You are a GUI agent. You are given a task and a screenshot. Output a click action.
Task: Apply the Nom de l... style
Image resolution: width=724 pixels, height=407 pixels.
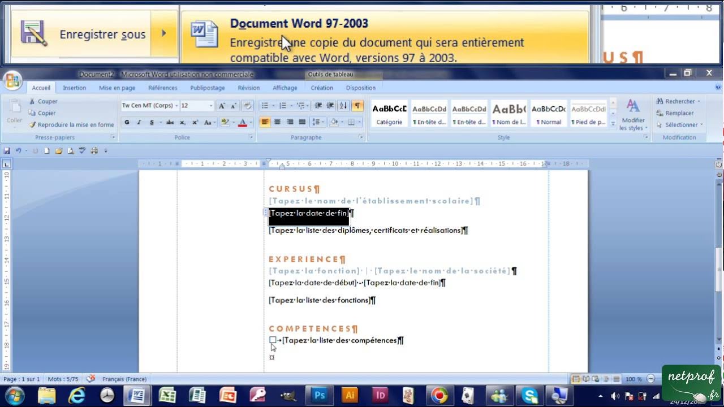[508, 114]
